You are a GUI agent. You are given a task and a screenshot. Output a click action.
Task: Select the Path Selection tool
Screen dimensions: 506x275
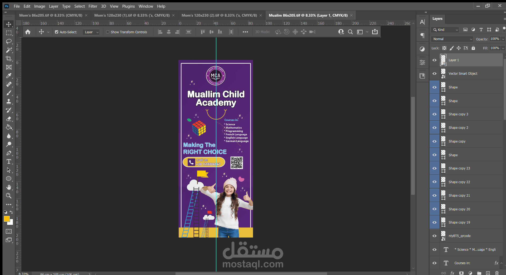(x=9, y=170)
